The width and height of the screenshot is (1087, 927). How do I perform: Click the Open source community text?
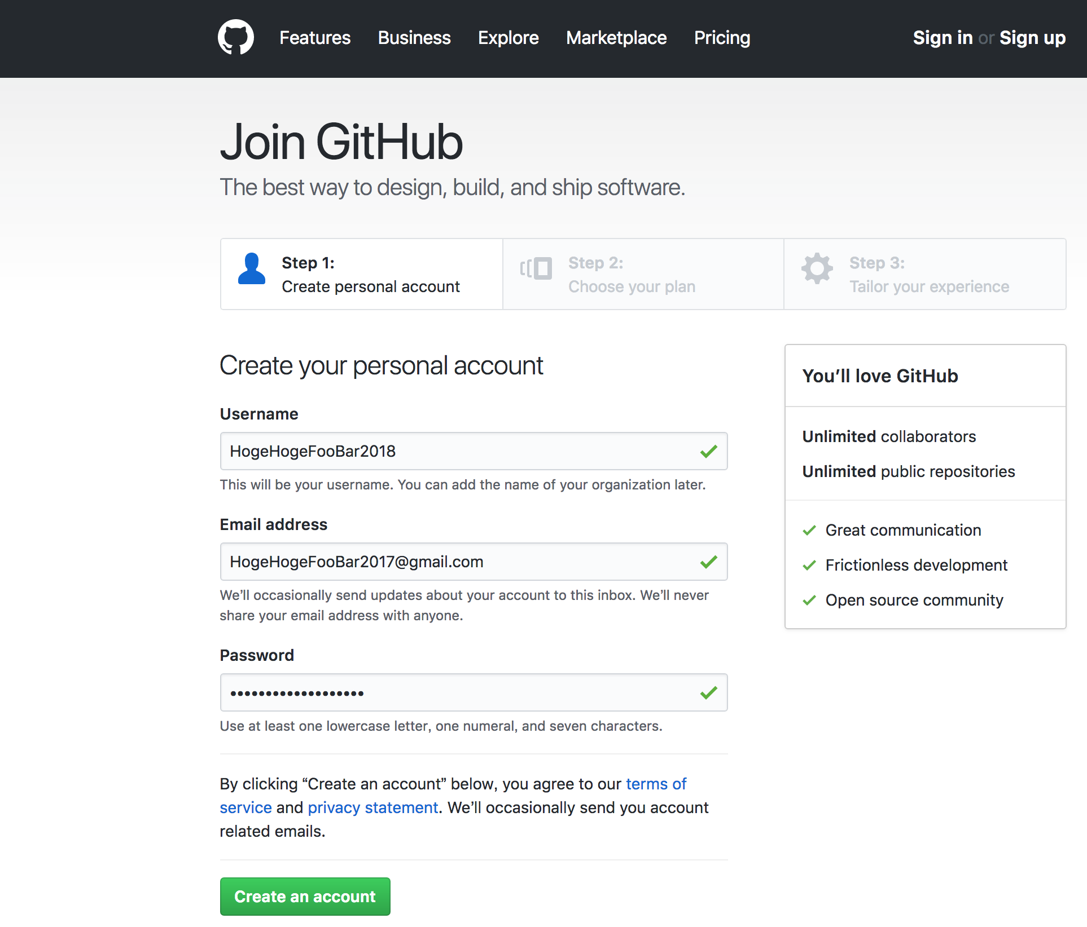[914, 600]
